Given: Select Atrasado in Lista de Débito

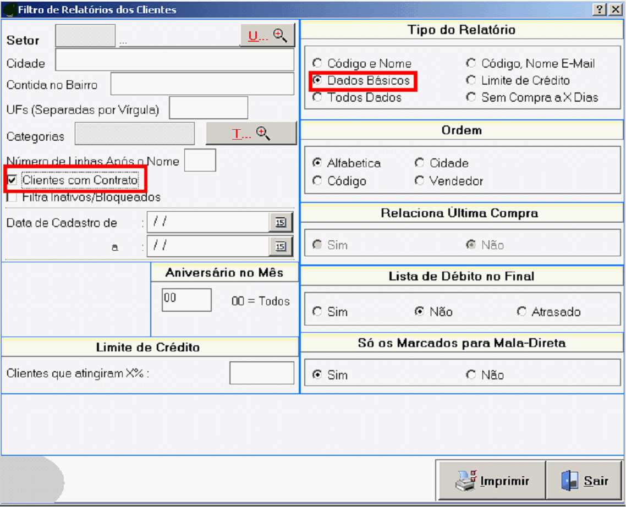Looking at the screenshot, I should point(521,312).
